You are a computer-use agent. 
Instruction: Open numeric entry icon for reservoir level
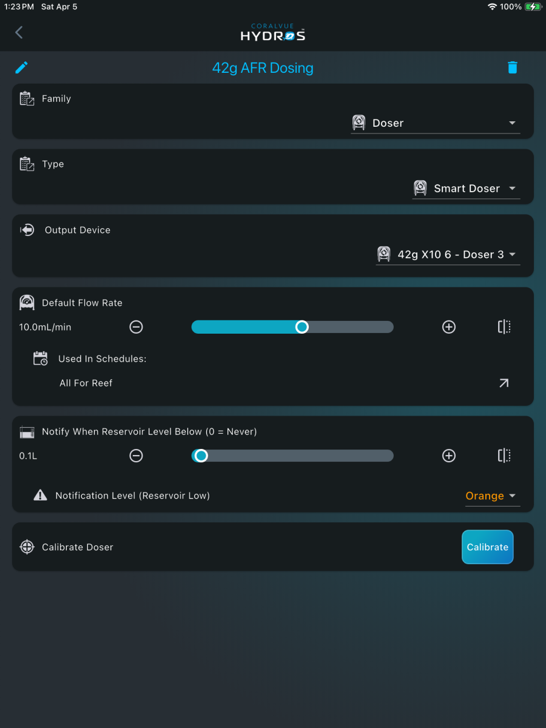tap(504, 456)
